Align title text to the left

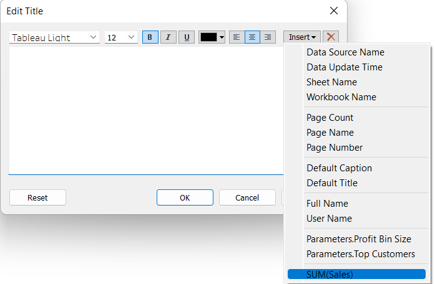click(x=237, y=37)
